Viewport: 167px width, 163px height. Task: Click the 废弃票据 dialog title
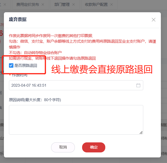point(18,20)
